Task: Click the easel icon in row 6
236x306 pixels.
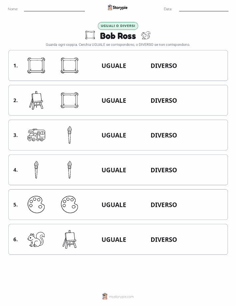Action: (70, 240)
